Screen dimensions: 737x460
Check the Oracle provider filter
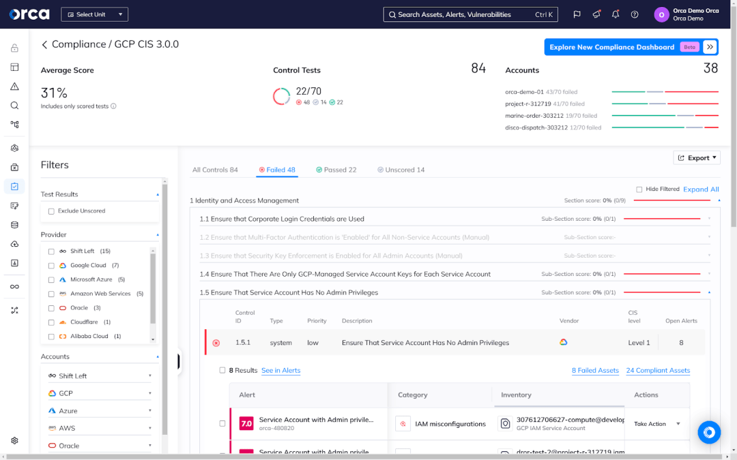[x=51, y=309]
